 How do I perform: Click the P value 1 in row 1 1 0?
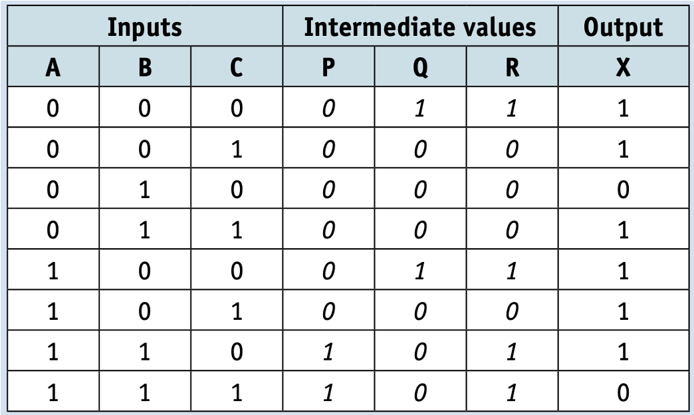tap(328, 350)
